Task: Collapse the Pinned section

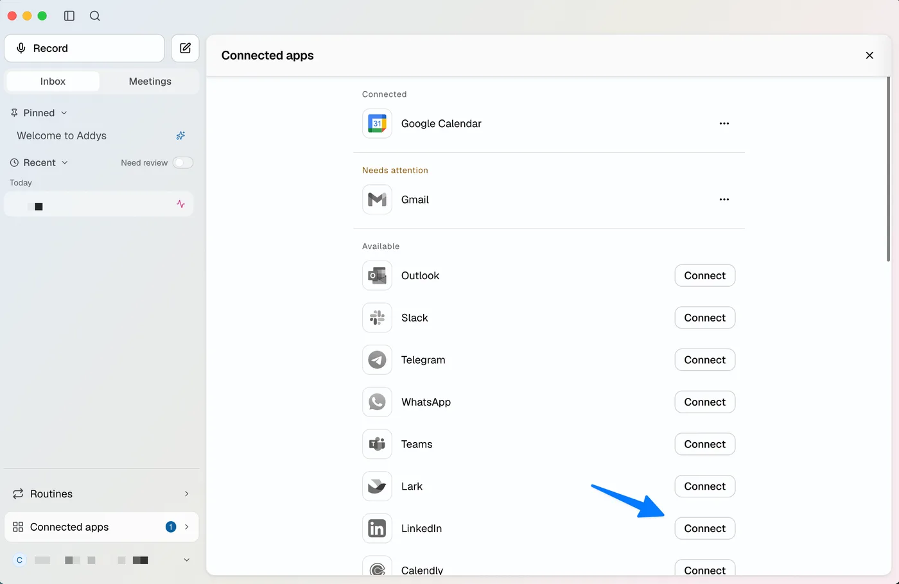Action: tap(64, 113)
